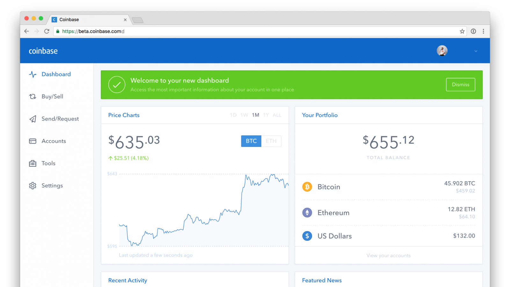Select the ALL chart range
The height and width of the screenshot is (287, 510).
277,115
